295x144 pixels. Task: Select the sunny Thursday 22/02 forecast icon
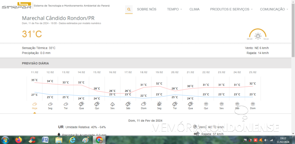[x=206, y=104]
